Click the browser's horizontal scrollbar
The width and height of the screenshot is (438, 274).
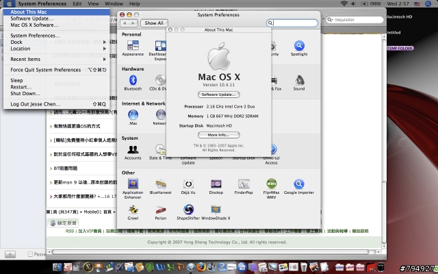coord(210,252)
